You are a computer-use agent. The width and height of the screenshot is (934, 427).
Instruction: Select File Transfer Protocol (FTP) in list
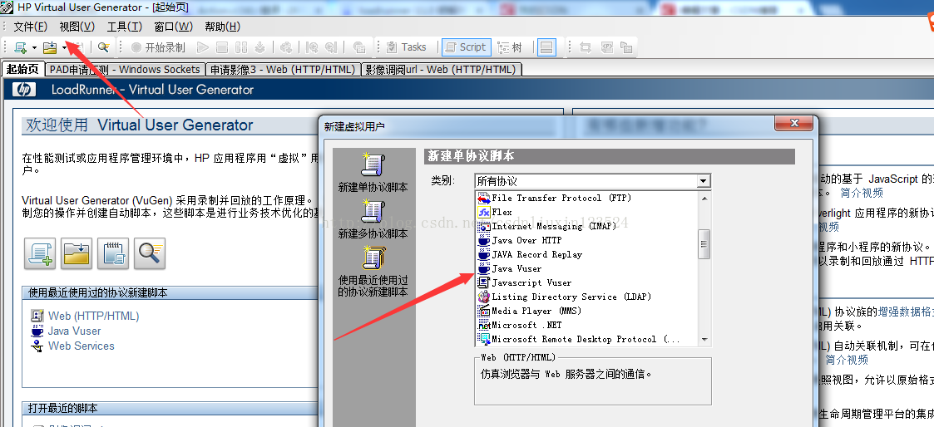[561, 198]
